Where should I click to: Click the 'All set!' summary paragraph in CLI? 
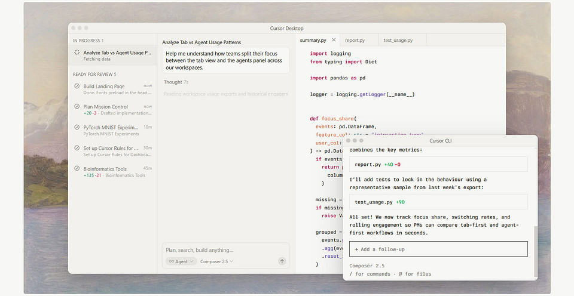(434, 225)
